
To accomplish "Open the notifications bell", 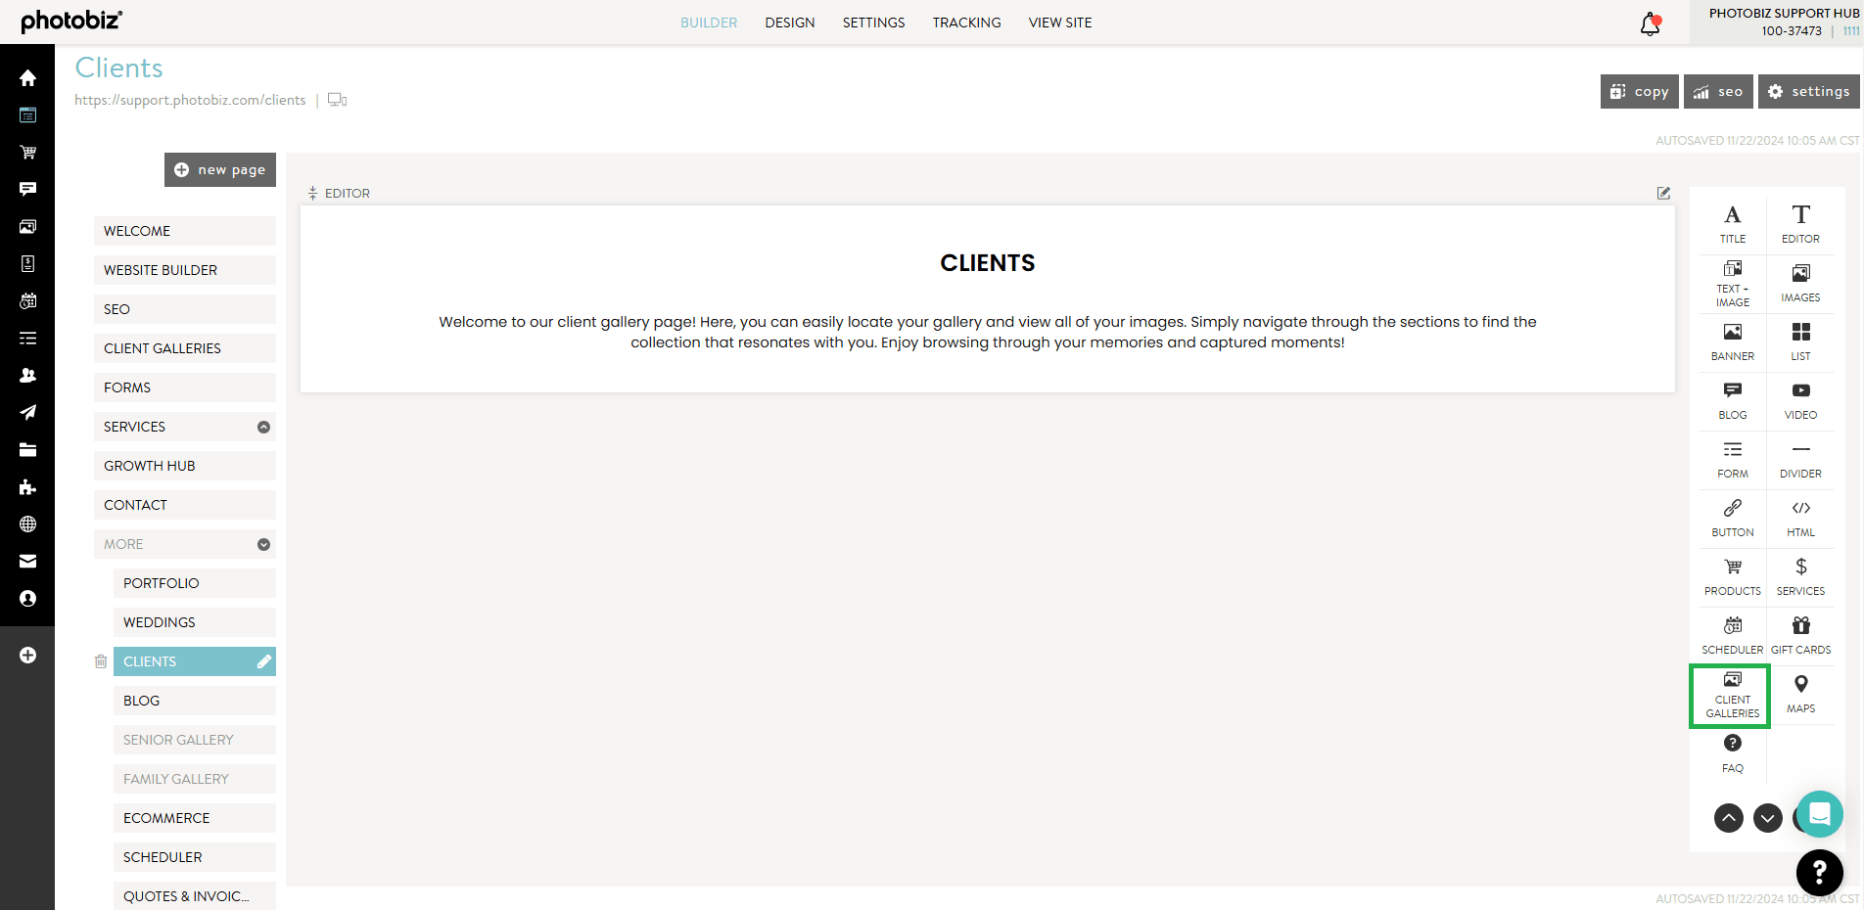I will click(x=1651, y=23).
